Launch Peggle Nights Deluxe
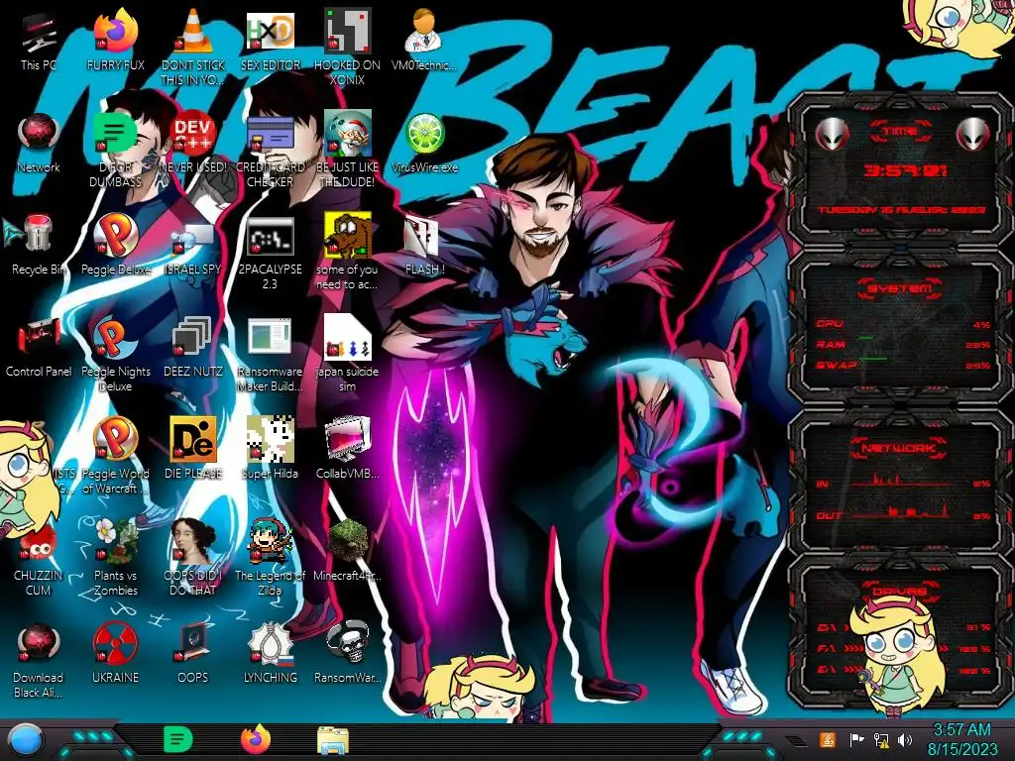Screen dimensions: 1015x761 (115, 354)
